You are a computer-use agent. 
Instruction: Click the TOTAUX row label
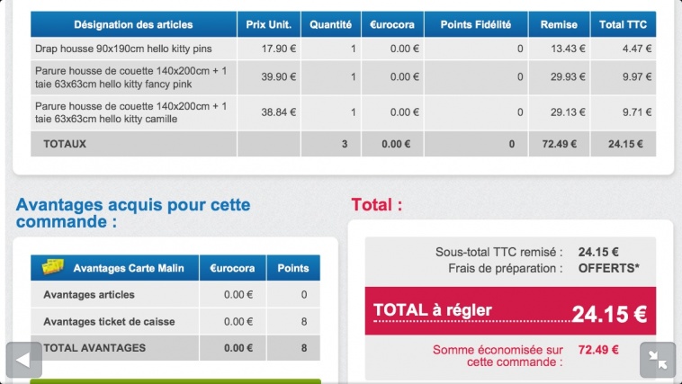click(x=65, y=144)
